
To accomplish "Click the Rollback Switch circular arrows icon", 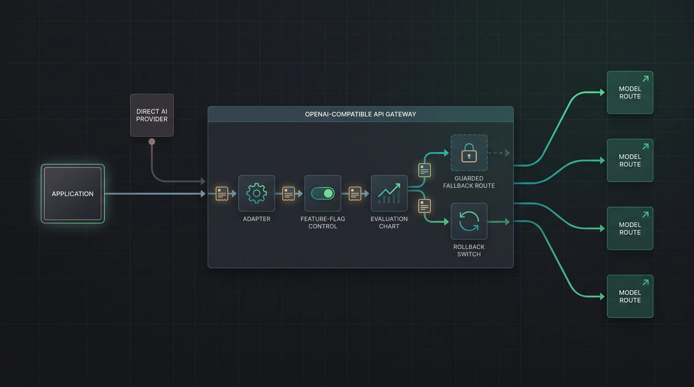I will point(469,221).
